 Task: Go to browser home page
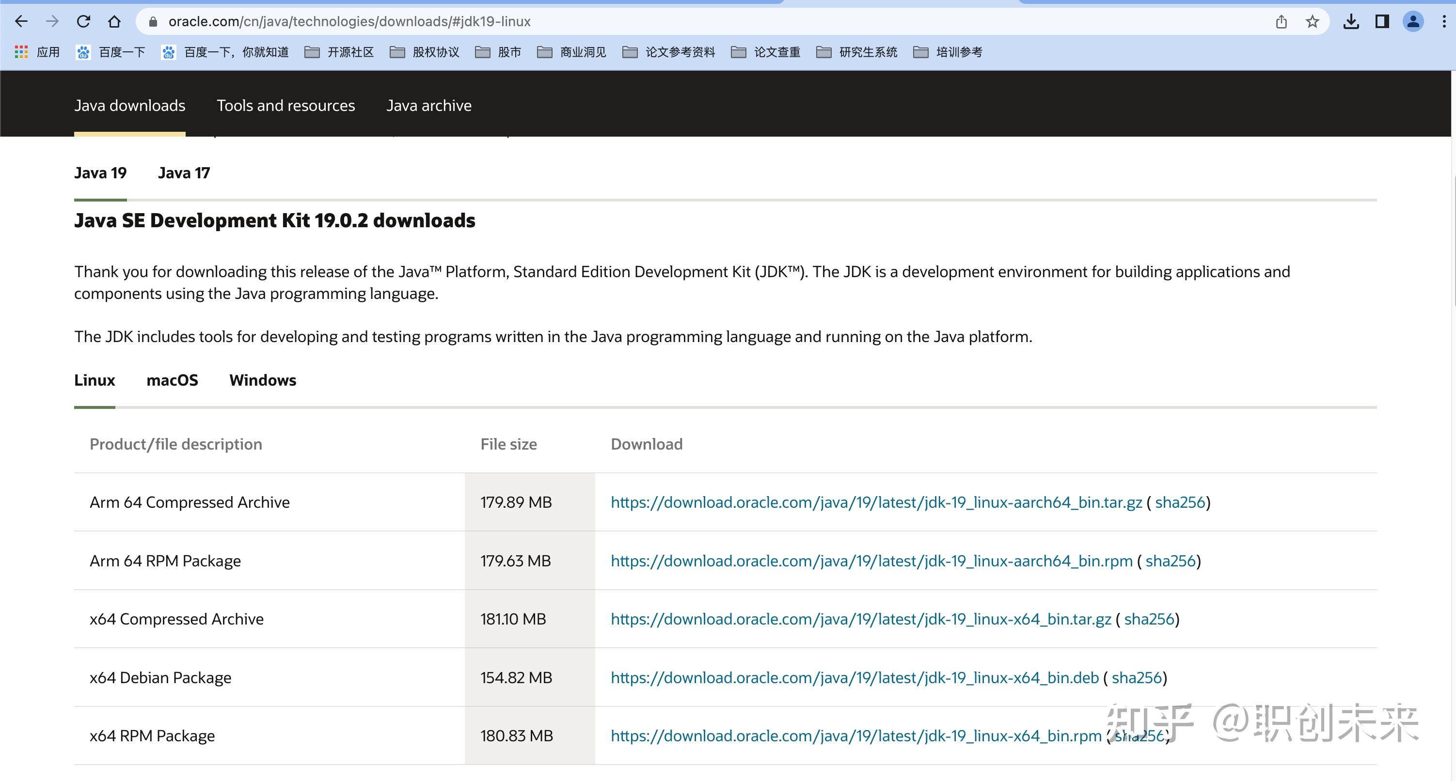(114, 21)
